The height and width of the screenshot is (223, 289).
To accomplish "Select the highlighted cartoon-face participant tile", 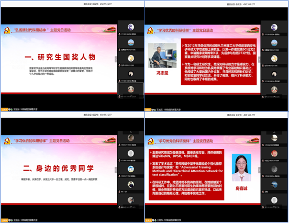I will [131, 91].
